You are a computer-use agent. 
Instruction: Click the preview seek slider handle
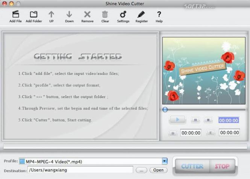tap(165, 109)
